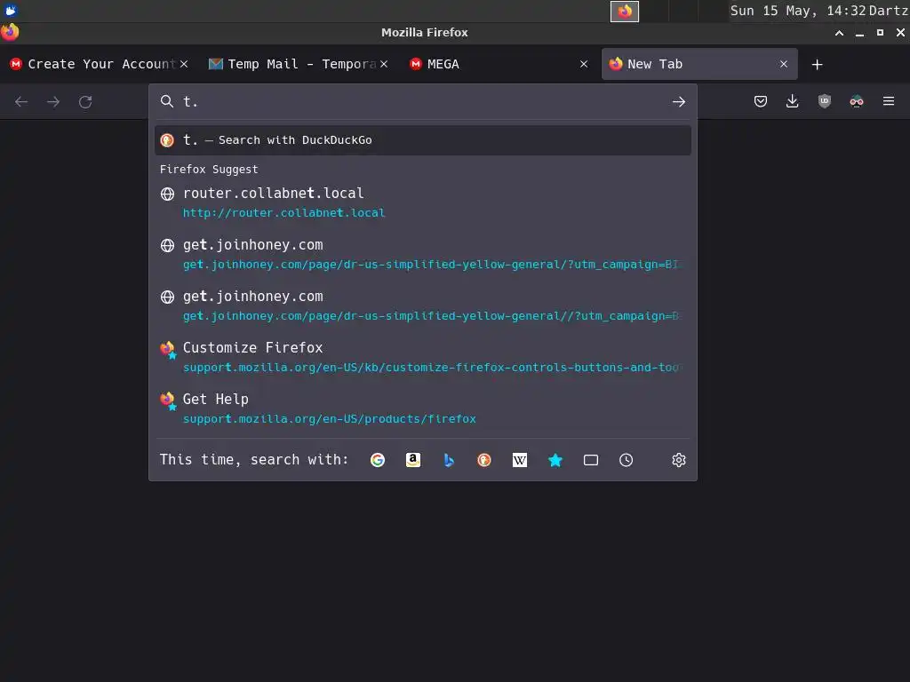Open router.collabnet.local suggestion

point(422,202)
